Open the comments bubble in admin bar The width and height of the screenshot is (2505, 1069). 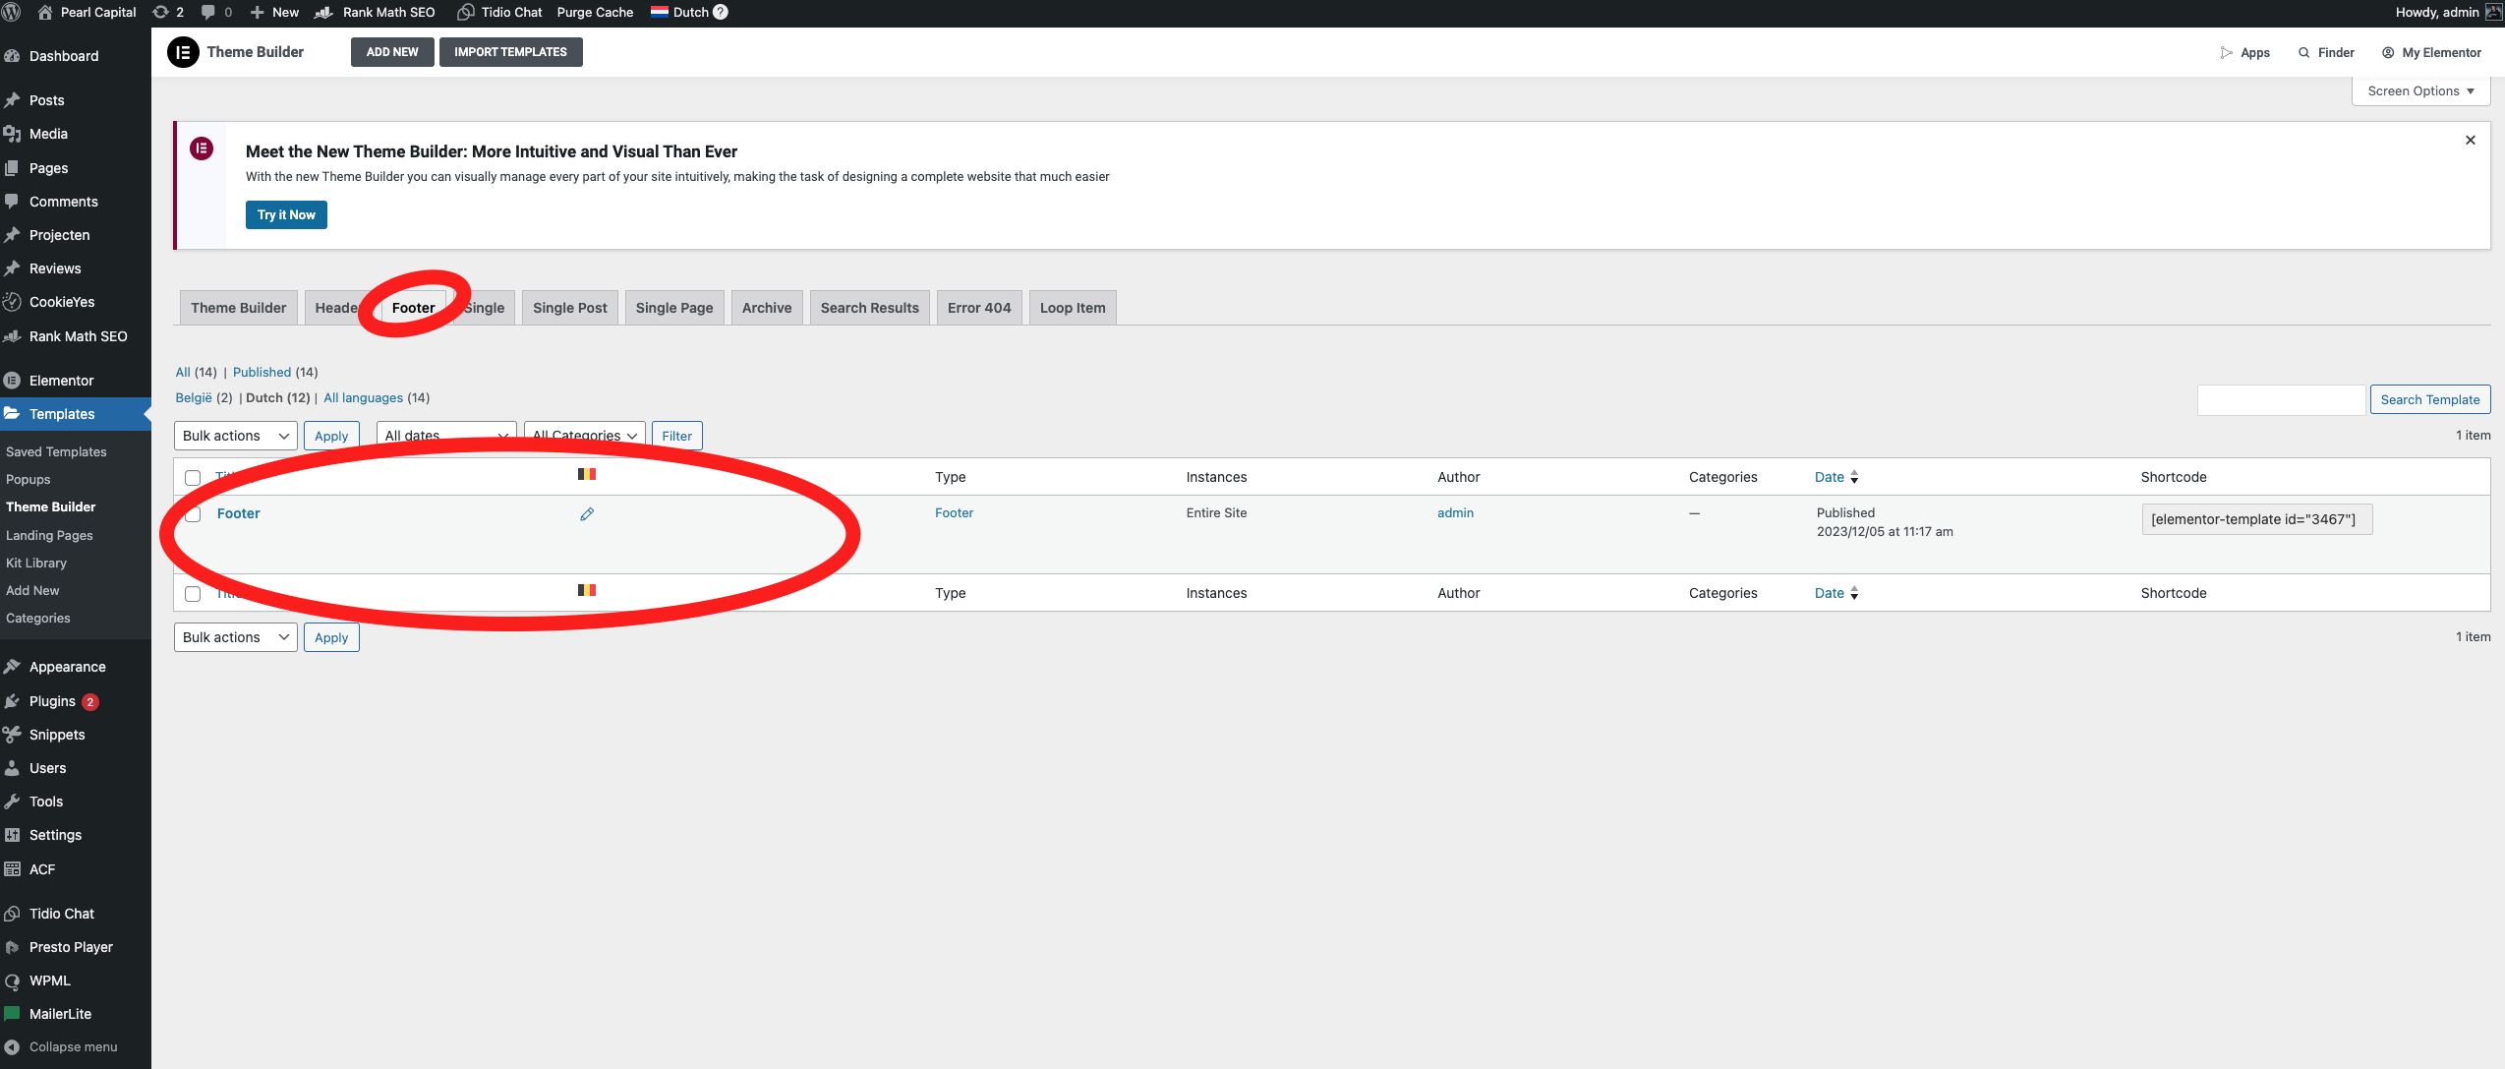(x=216, y=13)
